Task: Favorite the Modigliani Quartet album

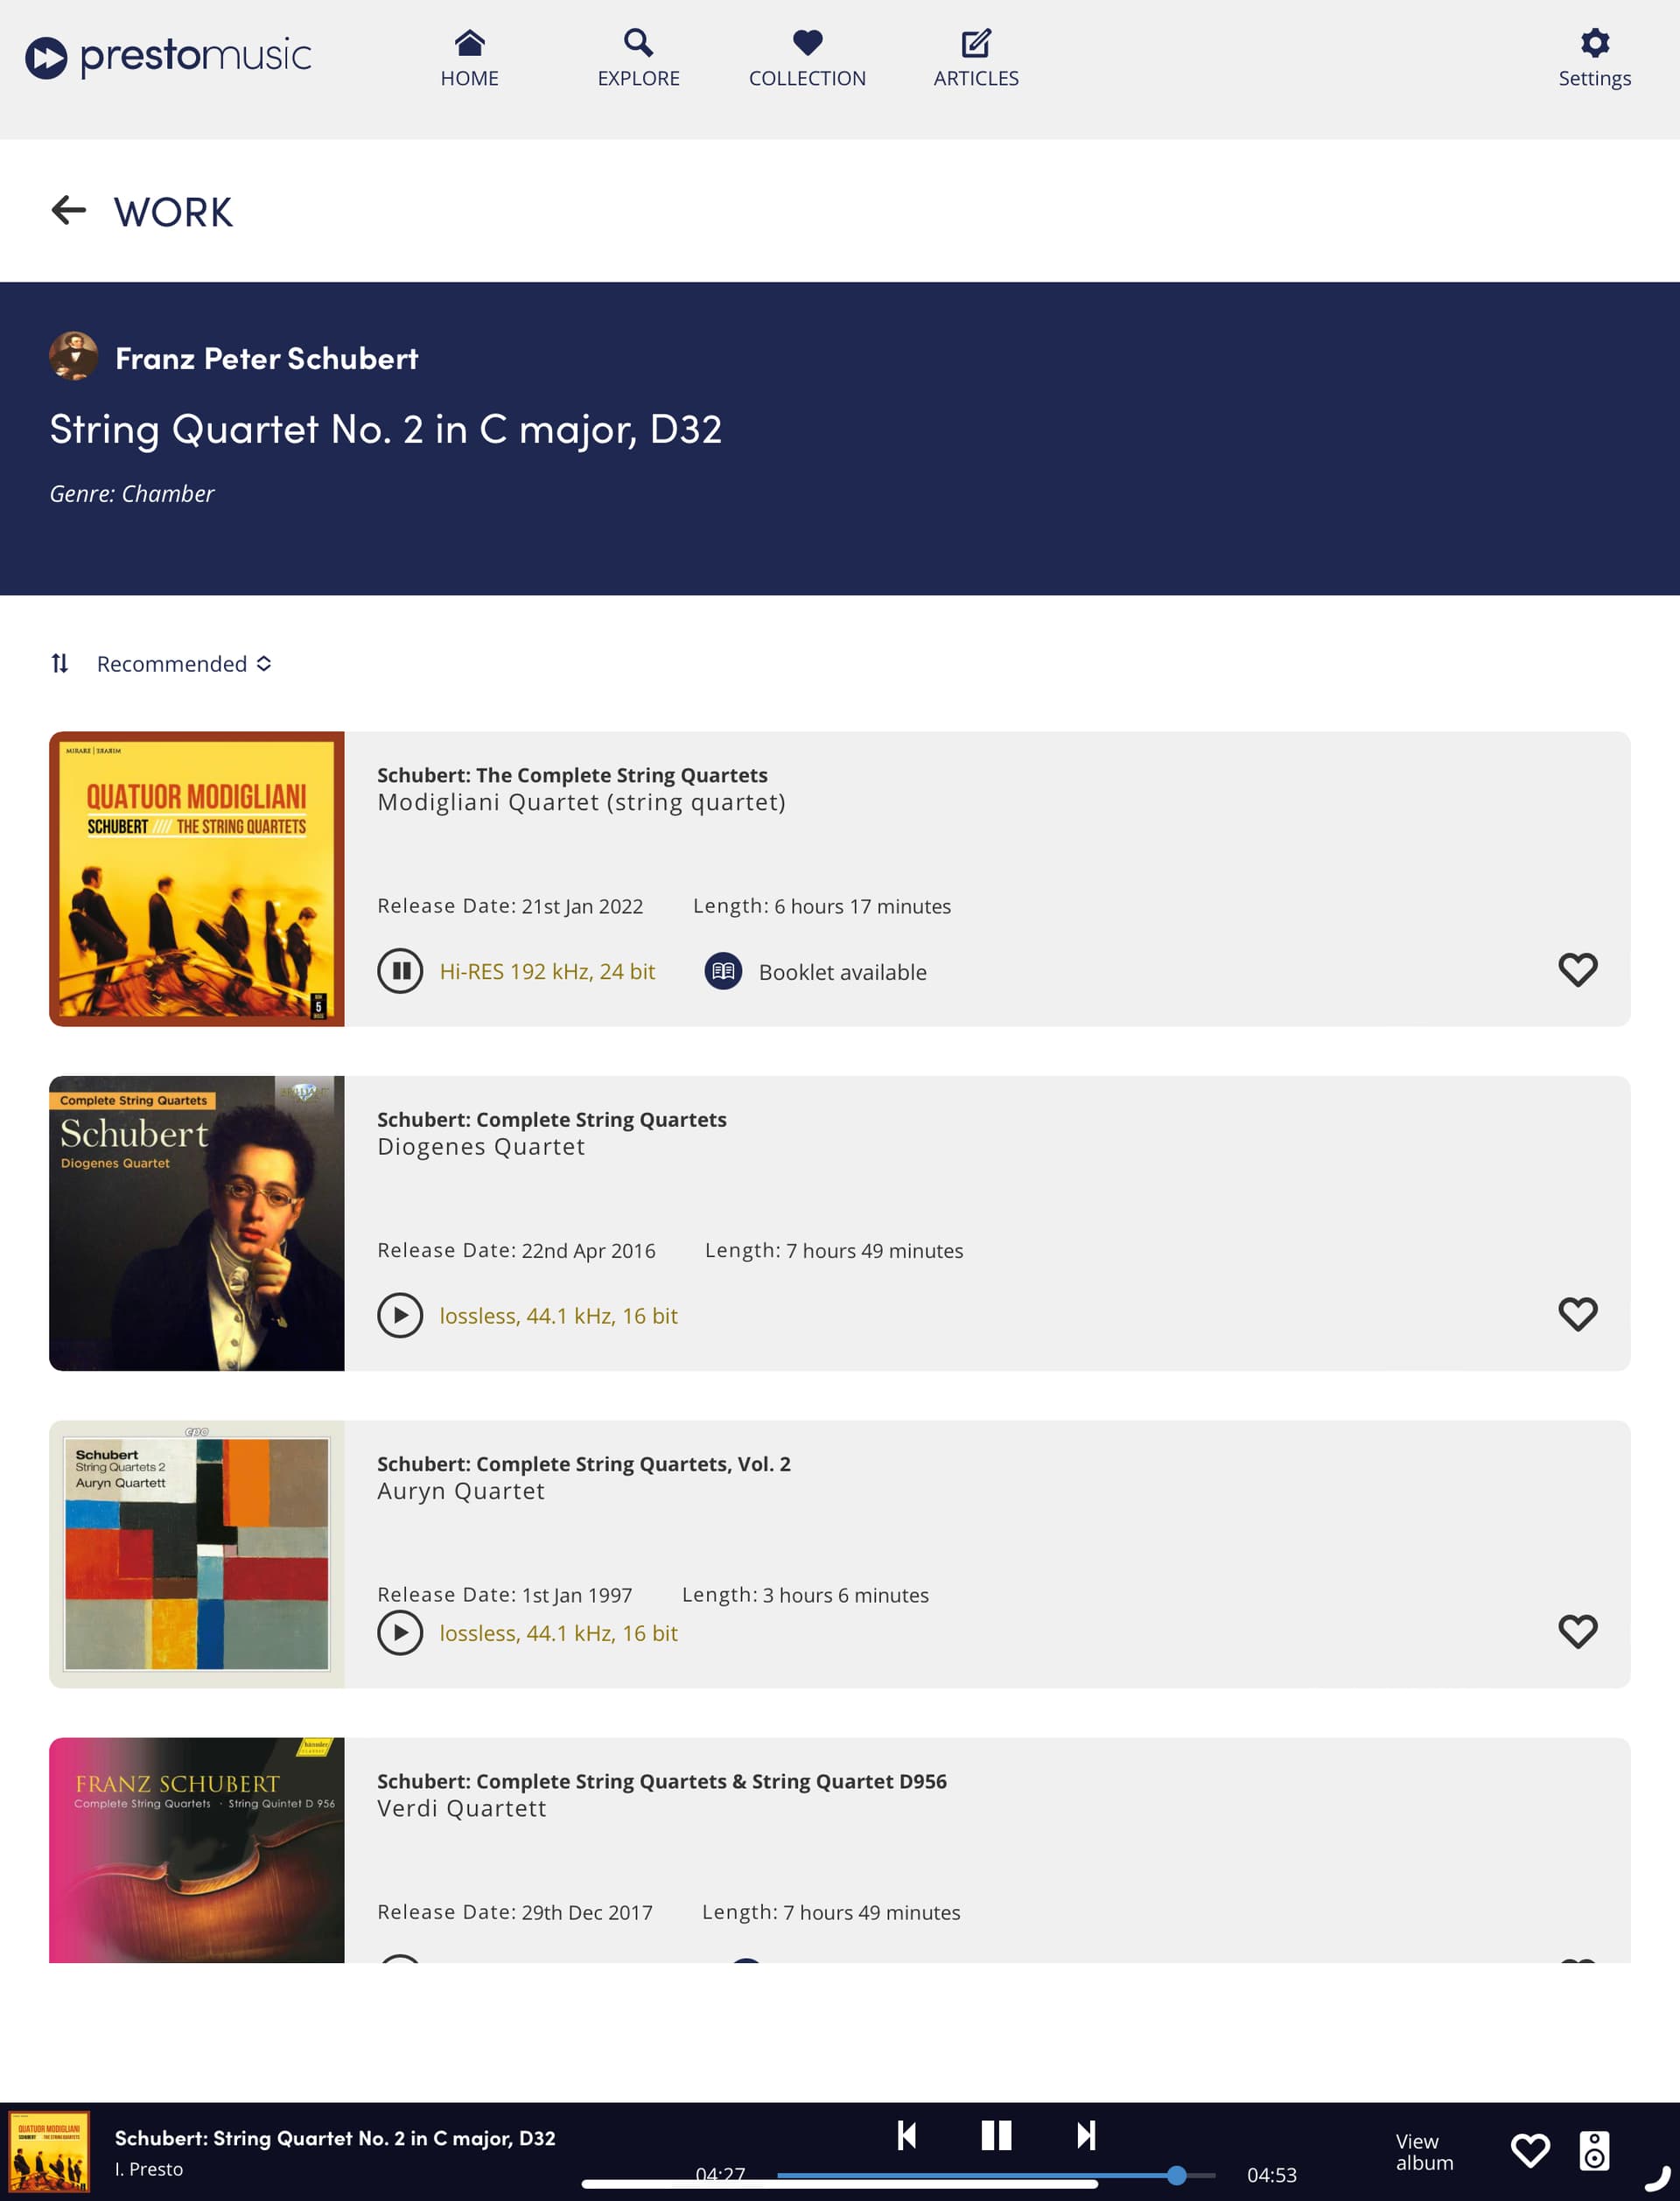Action: 1577,969
